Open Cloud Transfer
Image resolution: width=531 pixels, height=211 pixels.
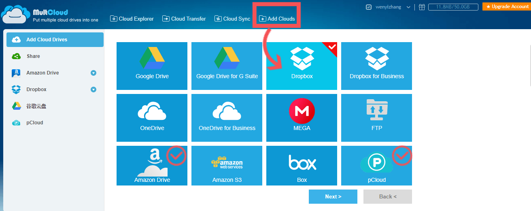pyautogui.click(x=184, y=19)
